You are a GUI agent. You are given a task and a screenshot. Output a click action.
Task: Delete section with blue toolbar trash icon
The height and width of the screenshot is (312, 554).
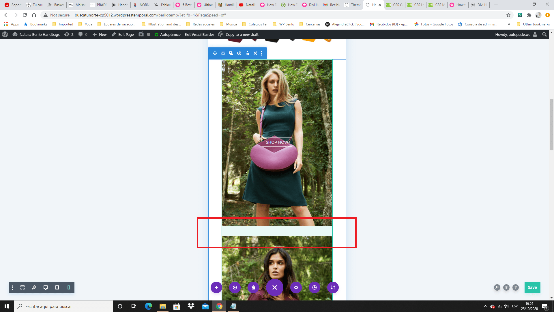point(247,53)
